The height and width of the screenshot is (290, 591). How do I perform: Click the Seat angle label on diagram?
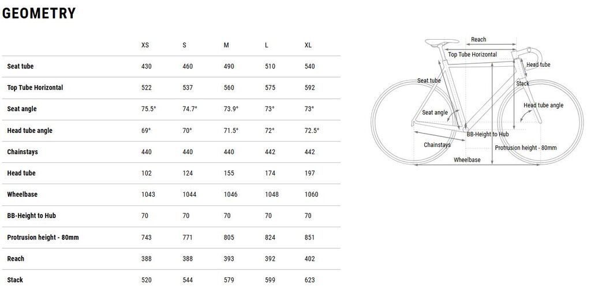435,113
